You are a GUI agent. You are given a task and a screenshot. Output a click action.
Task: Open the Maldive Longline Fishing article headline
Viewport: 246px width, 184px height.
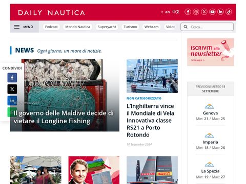64,117
